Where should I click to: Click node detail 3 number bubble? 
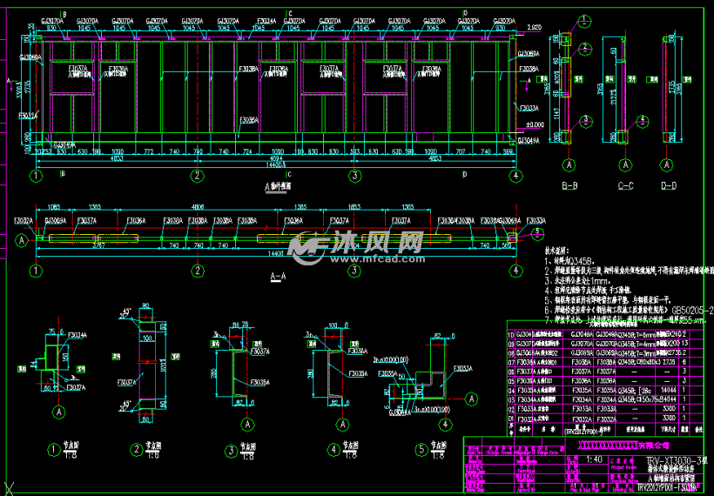(x=232, y=450)
